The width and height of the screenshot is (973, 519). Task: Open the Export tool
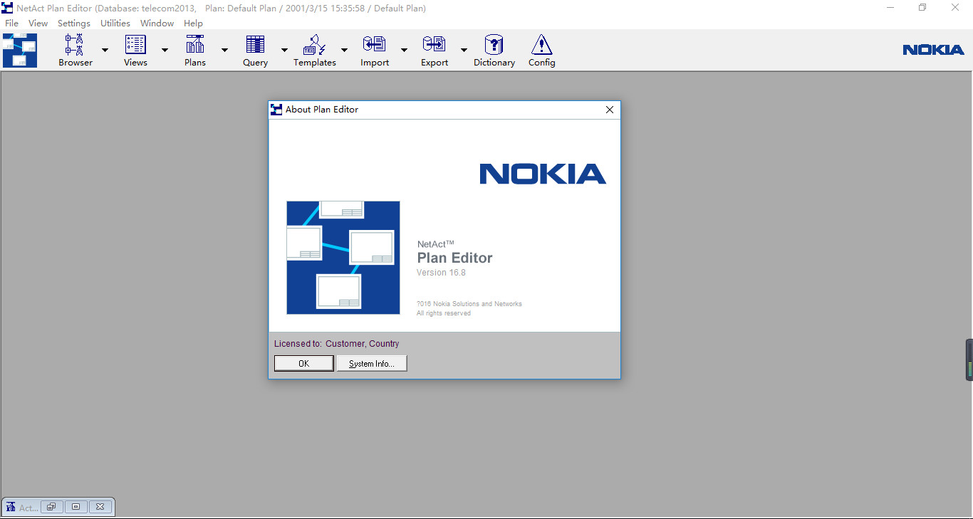(434, 48)
